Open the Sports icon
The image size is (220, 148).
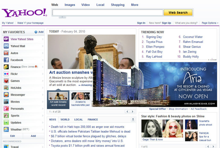(6, 116)
